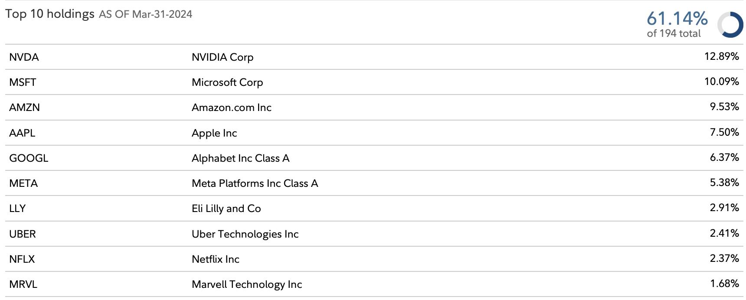
Task: Click the Top 10 holdings heading
Action: [x=50, y=14]
